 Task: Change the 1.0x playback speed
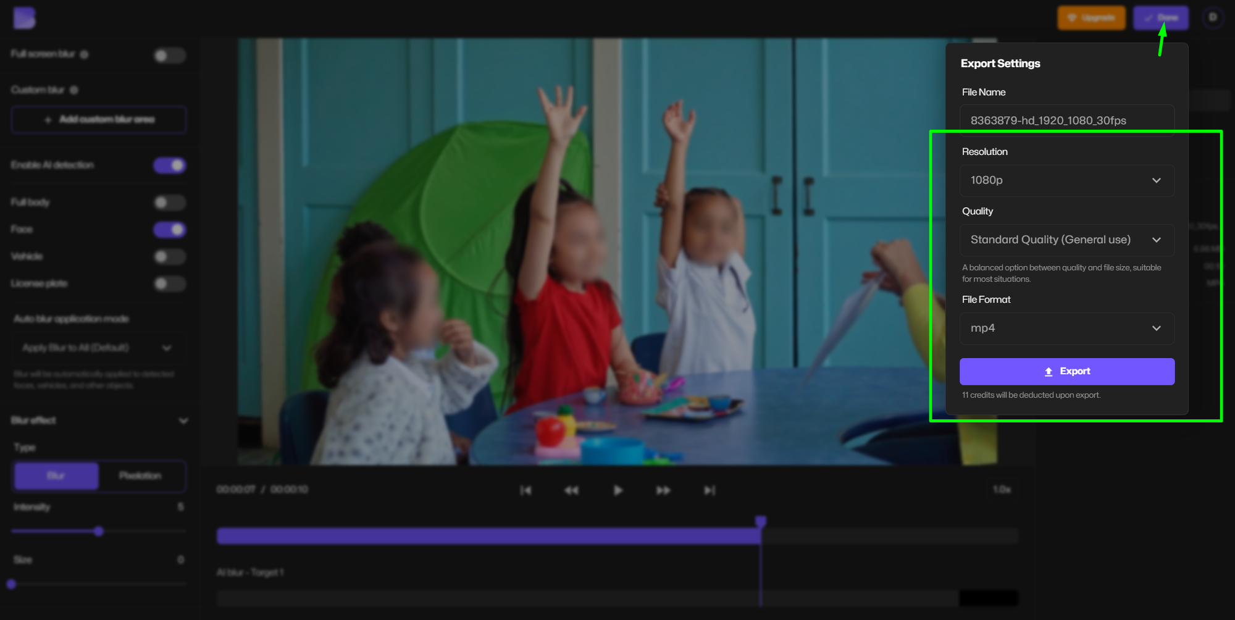click(x=1002, y=490)
